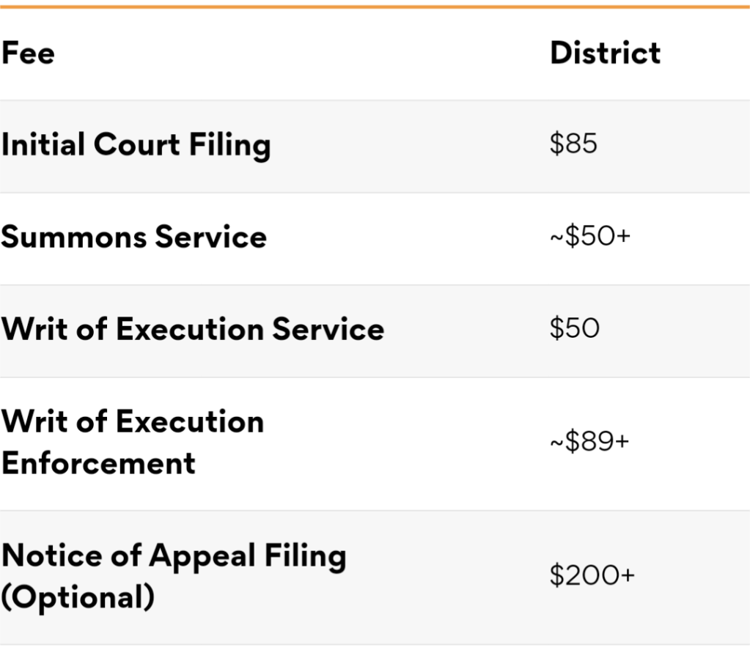
Task: Click the word Summons in the table
Action: (x=74, y=237)
